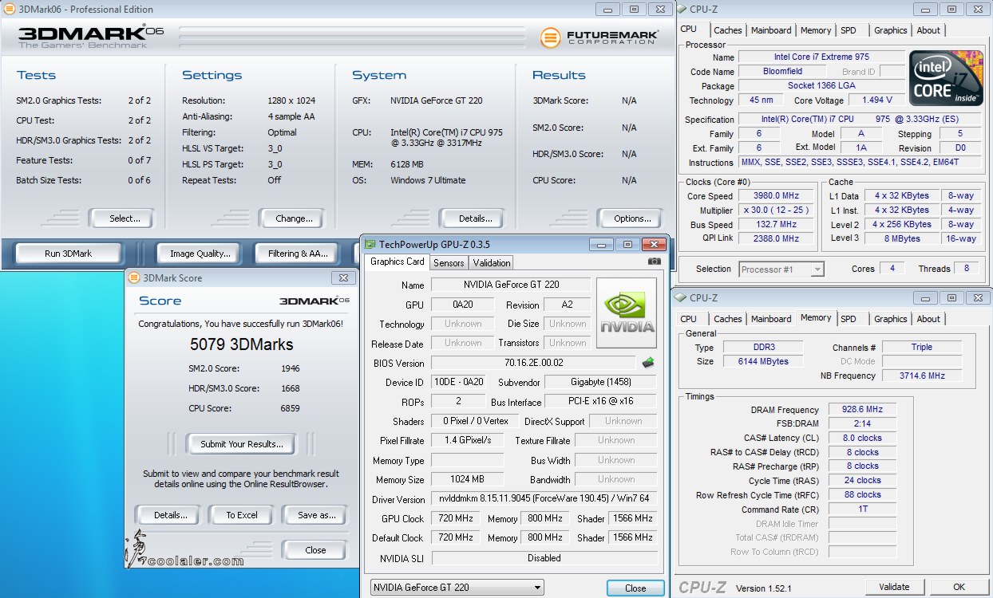
Task: Click the Driver Version field in GPU-Z
Action: coord(544,499)
